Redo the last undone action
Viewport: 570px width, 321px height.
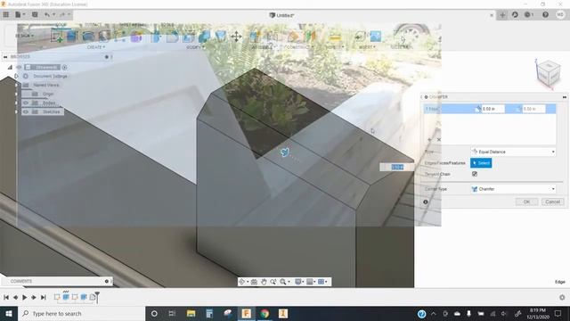(x=62, y=14)
